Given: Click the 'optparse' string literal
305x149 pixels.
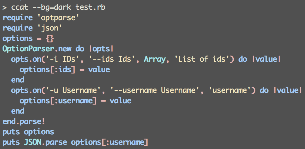Looking at the screenshot, I should coord(58,17).
